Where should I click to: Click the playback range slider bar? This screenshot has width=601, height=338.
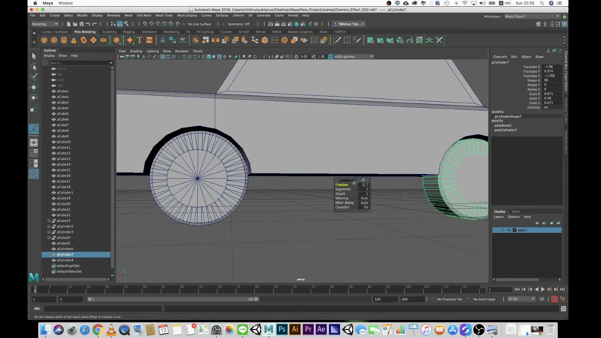[173, 300]
